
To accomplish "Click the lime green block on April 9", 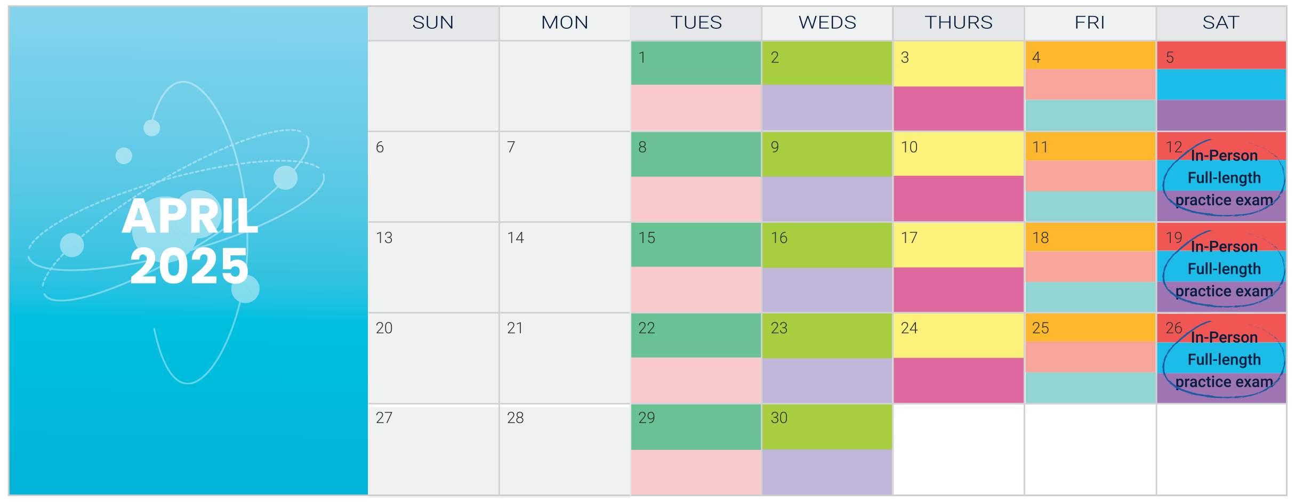I will pos(827,155).
